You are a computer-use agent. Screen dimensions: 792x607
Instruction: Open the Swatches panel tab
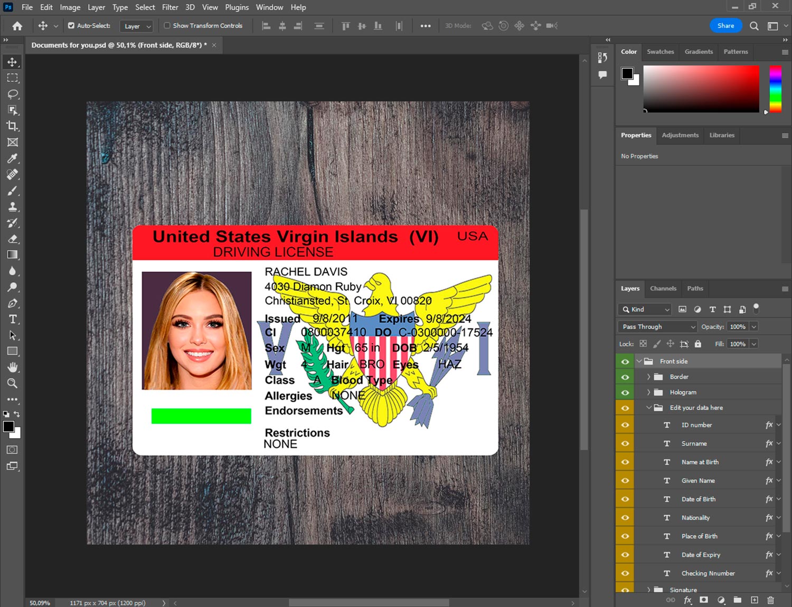[x=660, y=52]
